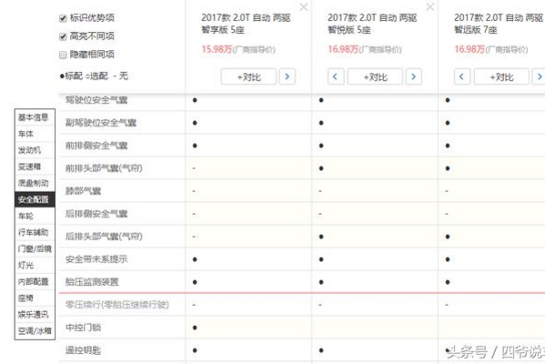Image resolution: width=545 pixels, height=364 pixels.
Task: Move 智悦版 column right with arrow
Action: (x=414, y=76)
